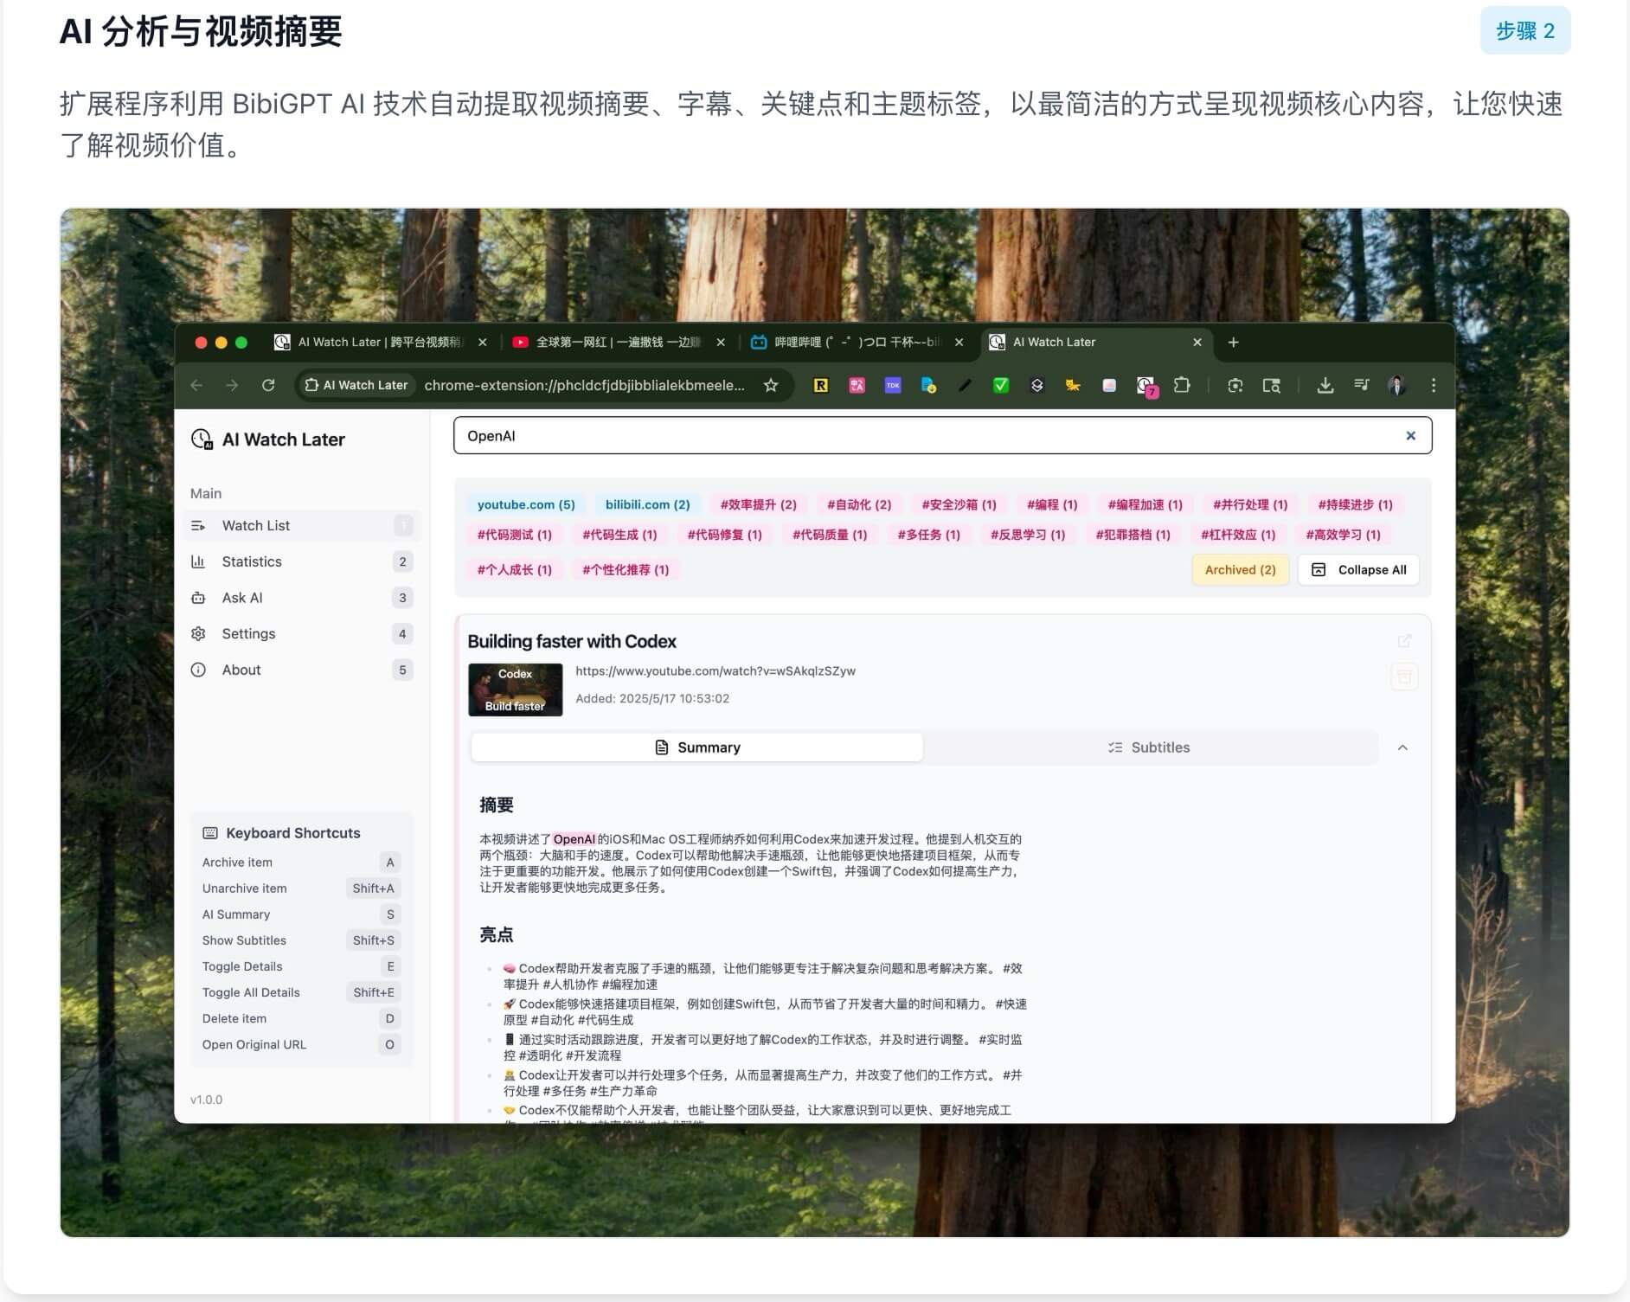Open original video via external-link icon

click(x=1404, y=640)
